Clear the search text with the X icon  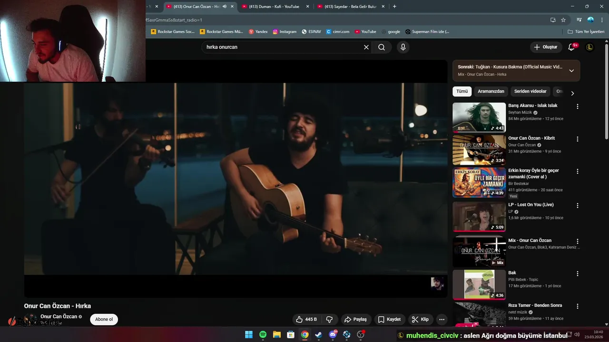click(366, 47)
